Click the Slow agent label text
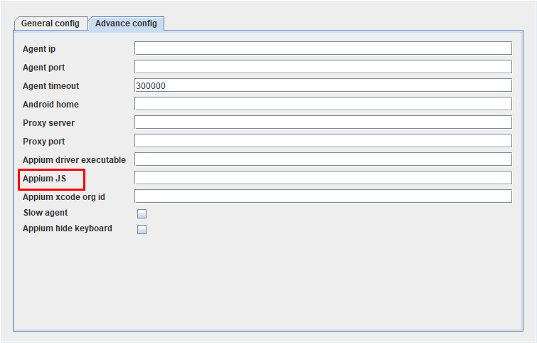The width and height of the screenshot is (537, 343). point(46,213)
